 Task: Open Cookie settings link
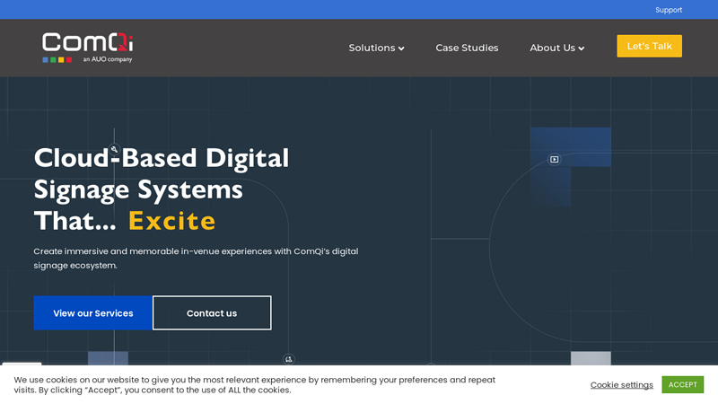click(x=621, y=385)
